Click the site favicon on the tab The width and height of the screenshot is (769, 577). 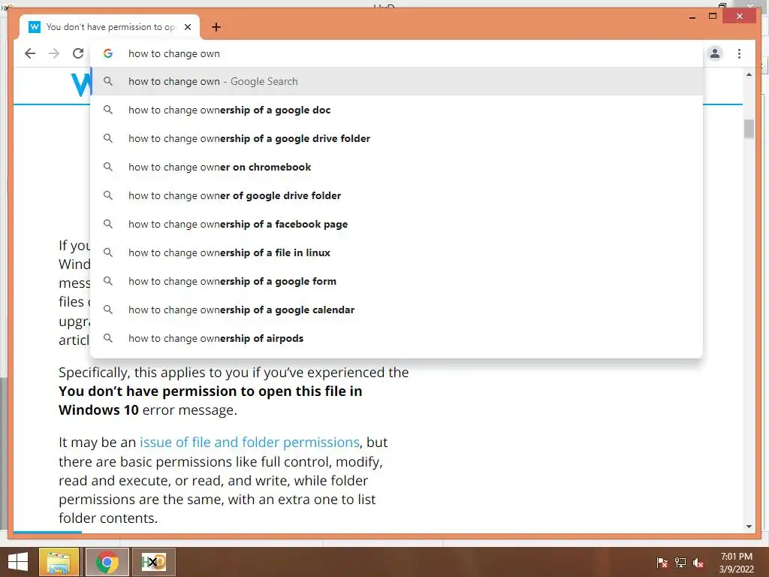(35, 27)
